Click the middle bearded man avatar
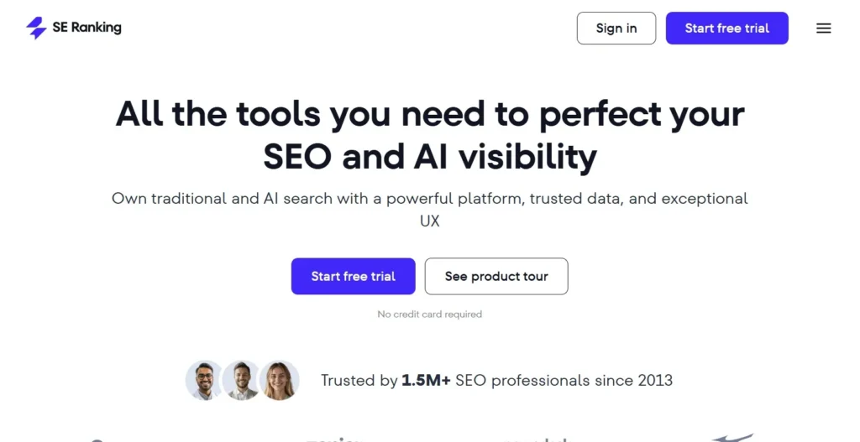Screen dimensions: 860x442 [242, 380]
